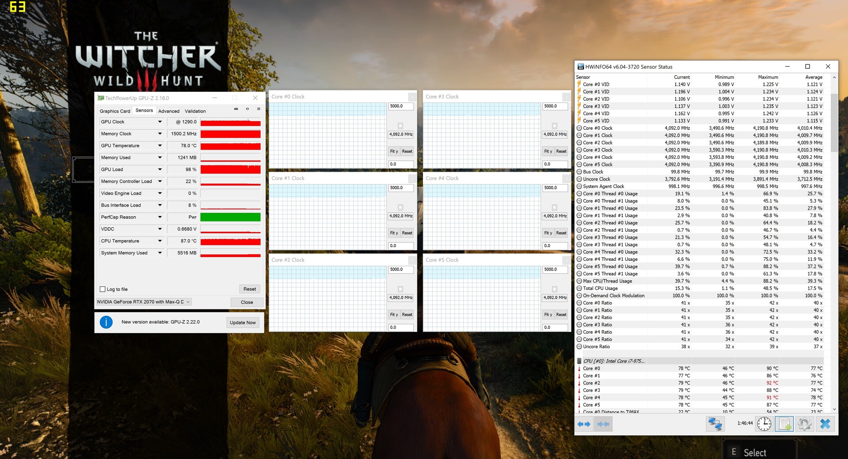This screenshot has width=848, height=459.
Task: Click GPU-Z refresh icon
Action: coord(247,109)
